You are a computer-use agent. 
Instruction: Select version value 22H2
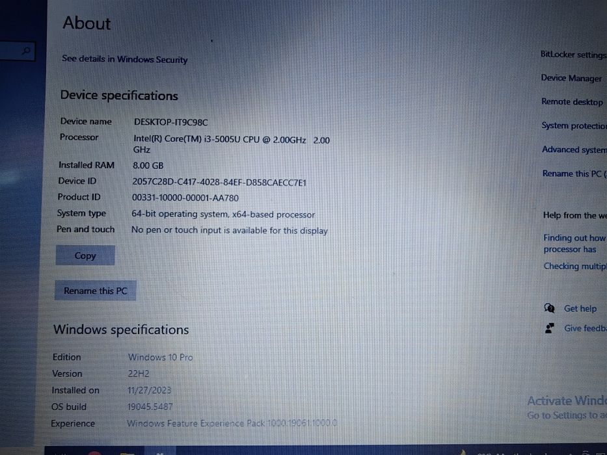click(x=138, y=374)
